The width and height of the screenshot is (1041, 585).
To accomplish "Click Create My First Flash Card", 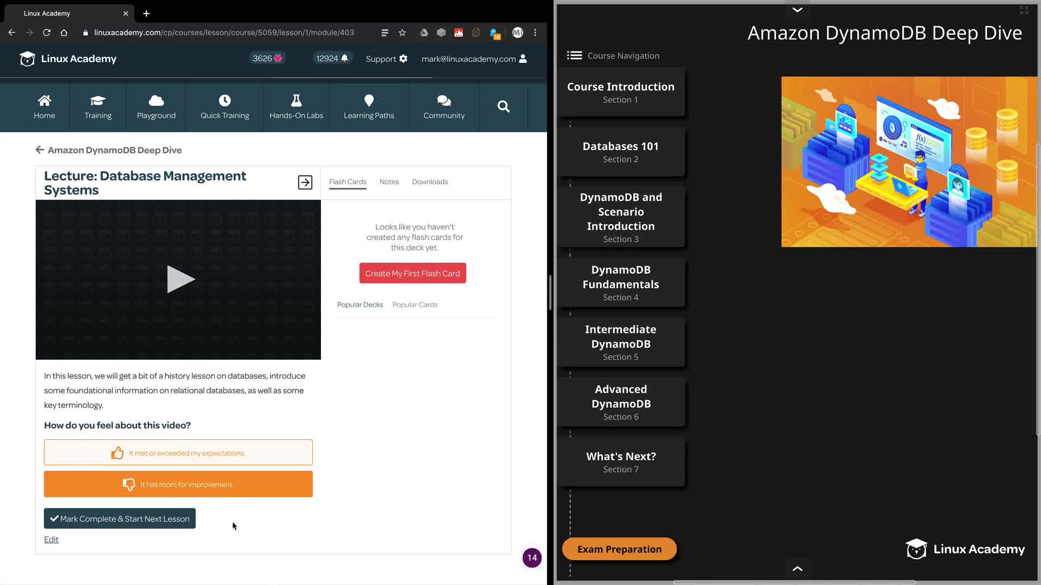I will 413,274.
